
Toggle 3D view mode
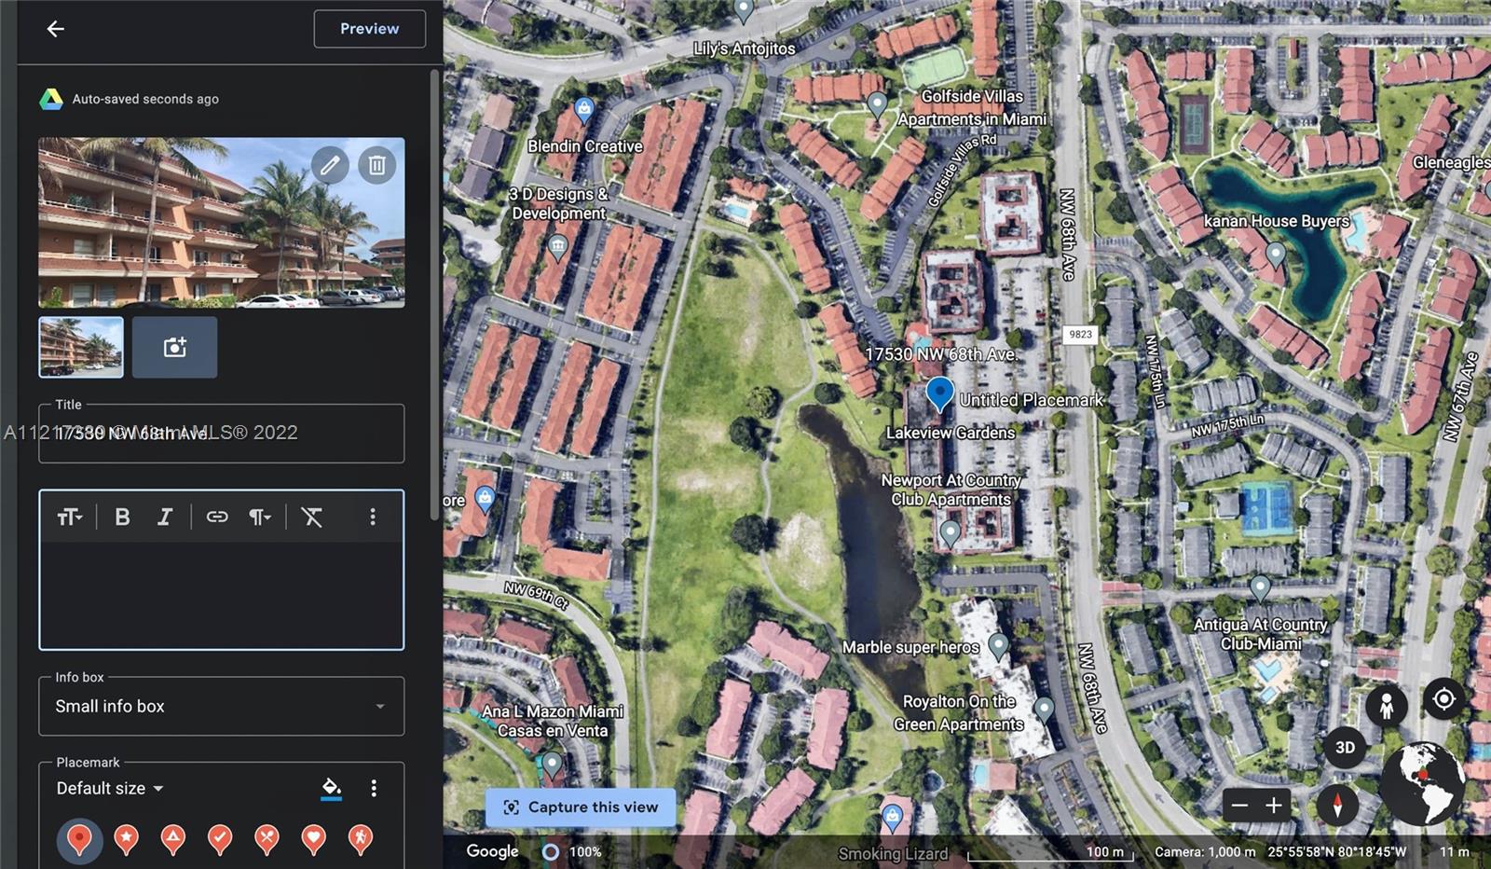tap(1345, 748)
